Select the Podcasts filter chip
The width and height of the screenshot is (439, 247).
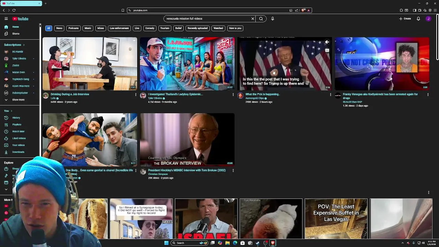pyautogui.click(x=73, y=28)
